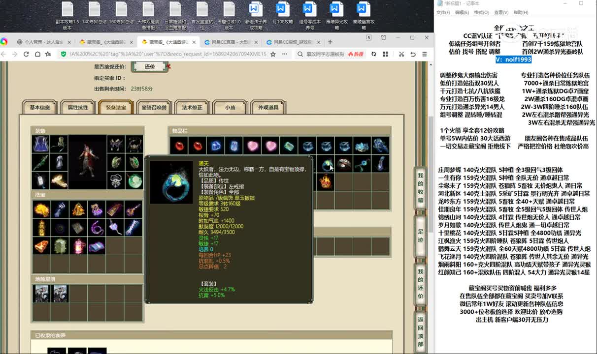The height and width of the screenshot is (354, 597).
Task: Open the 格式(O) menu in Notepad
Action: 481,12
